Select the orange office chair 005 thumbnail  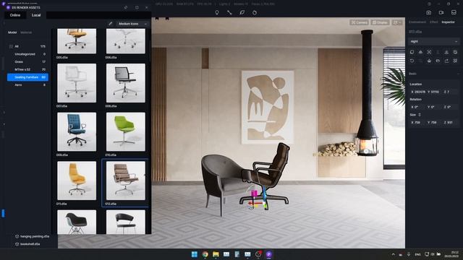[x=77, y=41]
